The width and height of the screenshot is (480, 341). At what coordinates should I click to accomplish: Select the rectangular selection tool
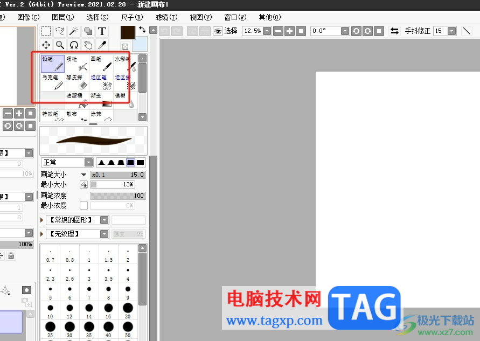coord(46,31)
